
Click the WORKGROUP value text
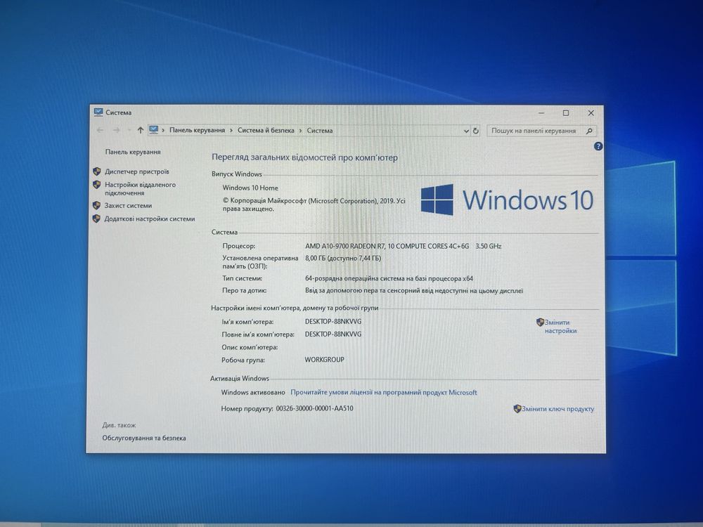[x=325, y=360]
